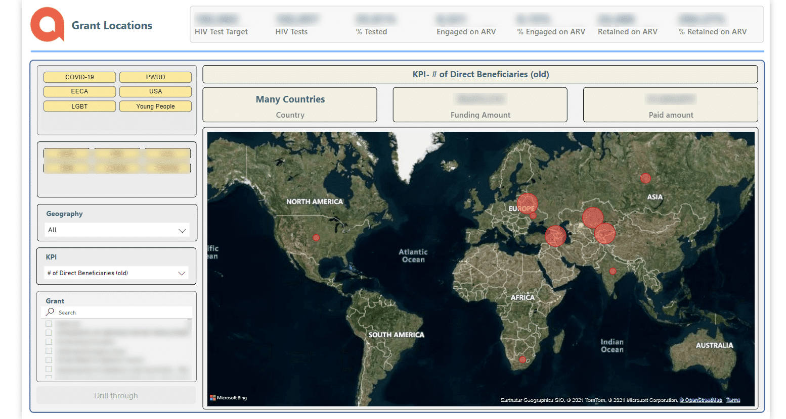Open the KPI dropdown arrow
Viewport: 786px width, 419px height.
(182, 273)
